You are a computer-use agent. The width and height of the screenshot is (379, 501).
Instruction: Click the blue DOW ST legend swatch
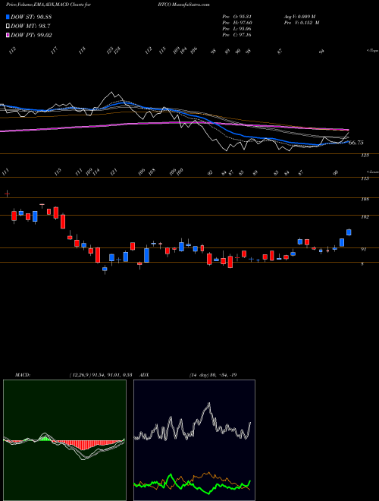[x=8, y=17]
